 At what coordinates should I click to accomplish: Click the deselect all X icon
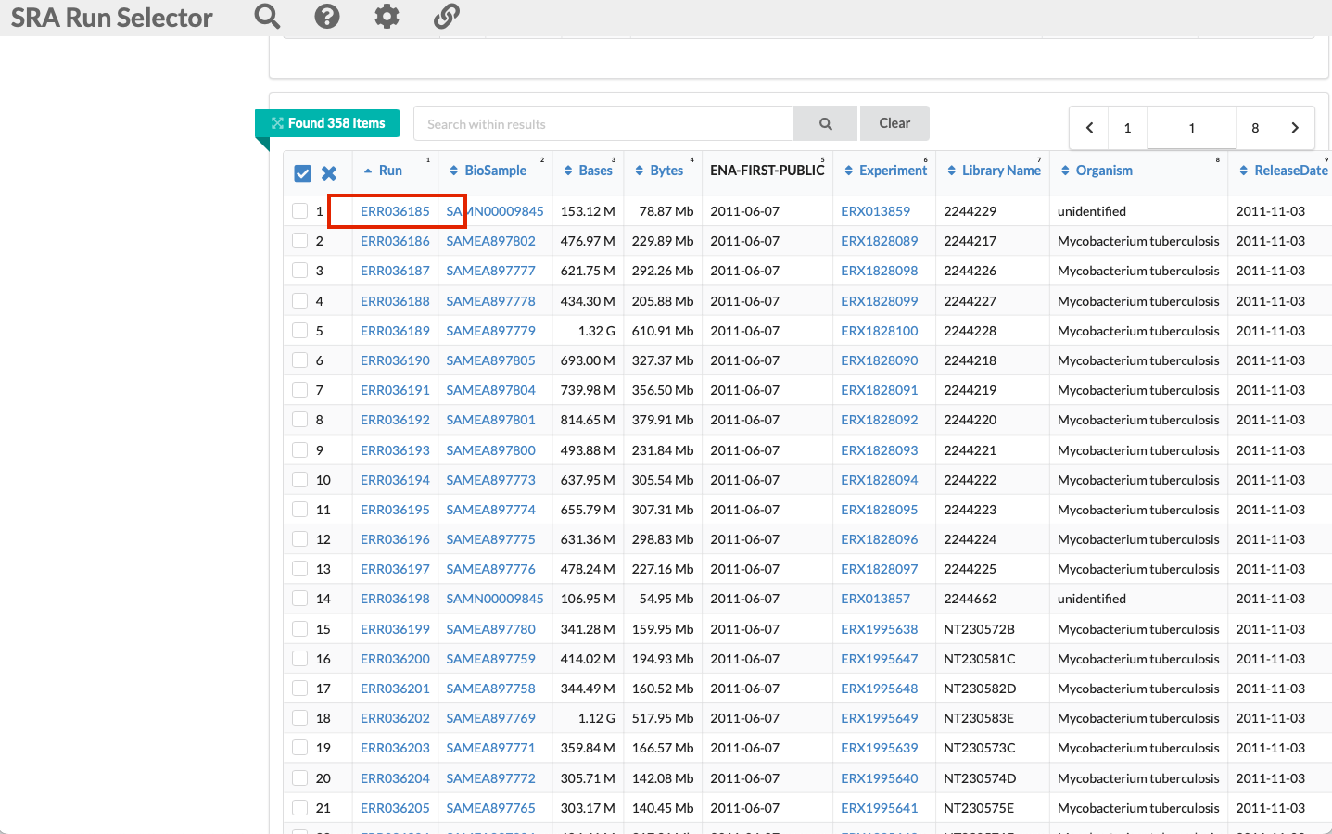click(329, 173)
